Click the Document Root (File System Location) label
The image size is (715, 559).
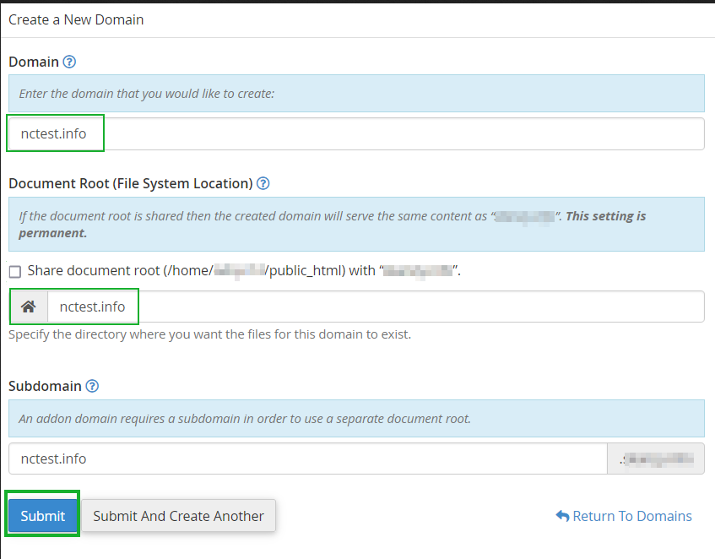point(130,183)
